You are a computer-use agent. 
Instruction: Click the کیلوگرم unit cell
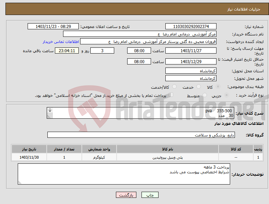(x=99, y=157)
